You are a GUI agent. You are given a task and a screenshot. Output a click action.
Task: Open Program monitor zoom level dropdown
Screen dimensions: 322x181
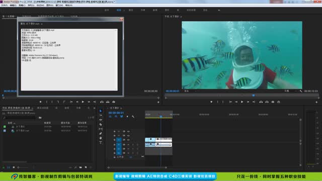(x=190, y=91)
